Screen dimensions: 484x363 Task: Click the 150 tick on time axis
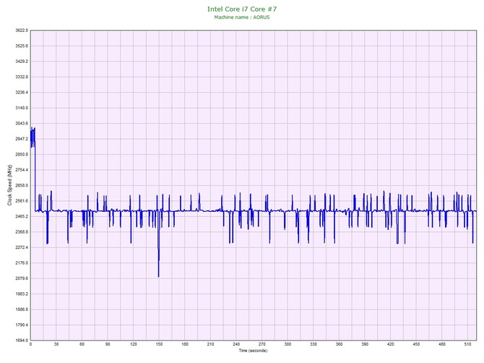(159, 344)
